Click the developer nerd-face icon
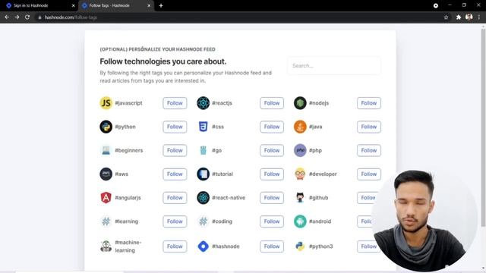The width and height of the screenshot is (486, 273). pyautogui.click(x=300, y=174)
